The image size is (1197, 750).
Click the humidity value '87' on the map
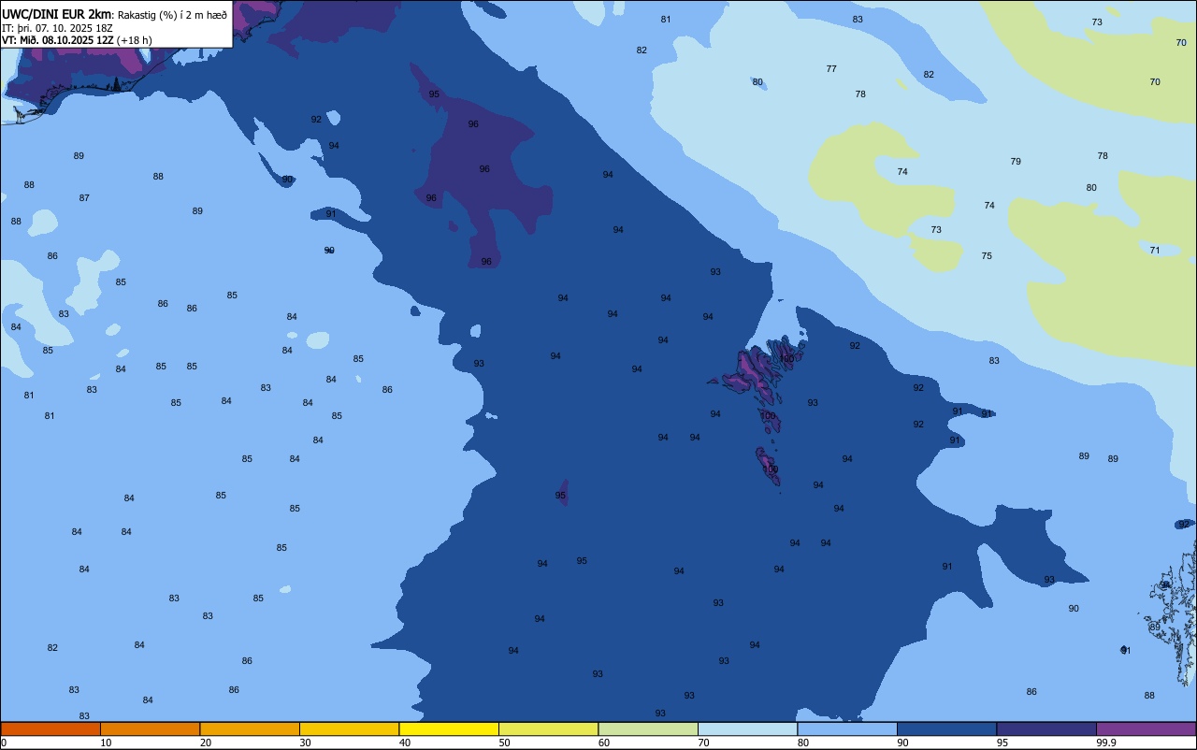84,197
